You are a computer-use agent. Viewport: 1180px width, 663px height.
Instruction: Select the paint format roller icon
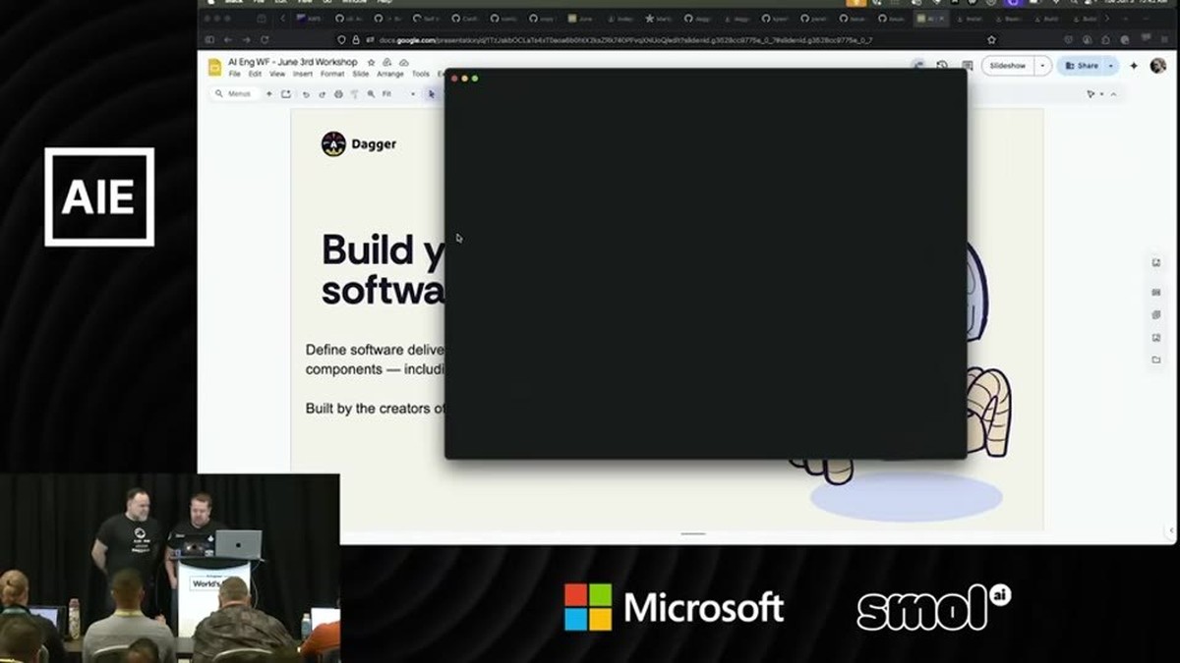[354, 94]
